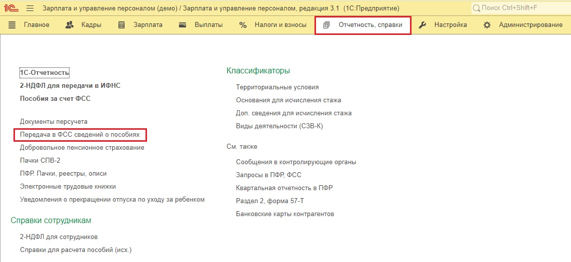
Task: Open Документы персучета
Action: click(x=53, y=122)
